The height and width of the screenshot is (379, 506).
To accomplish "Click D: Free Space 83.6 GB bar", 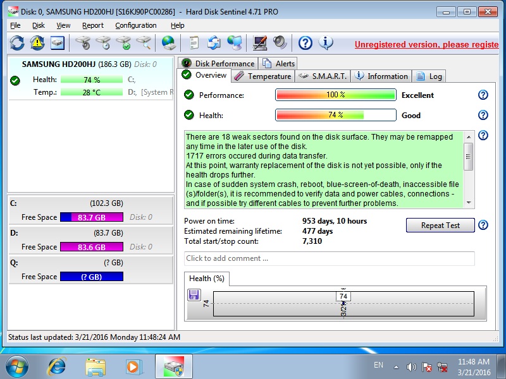I will coord(92,247).
